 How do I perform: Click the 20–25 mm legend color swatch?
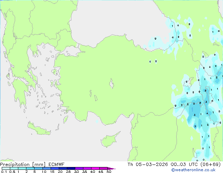pos(63,168)
